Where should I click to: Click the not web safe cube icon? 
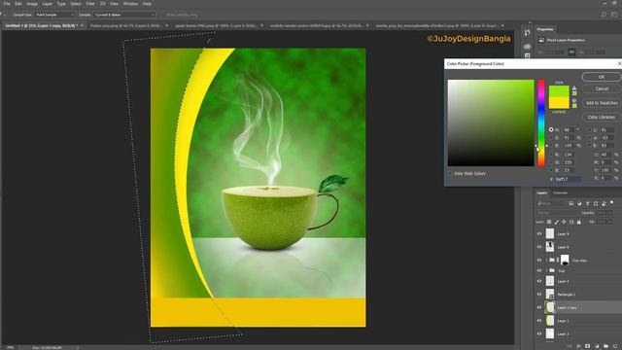click(x=574, y=101)
